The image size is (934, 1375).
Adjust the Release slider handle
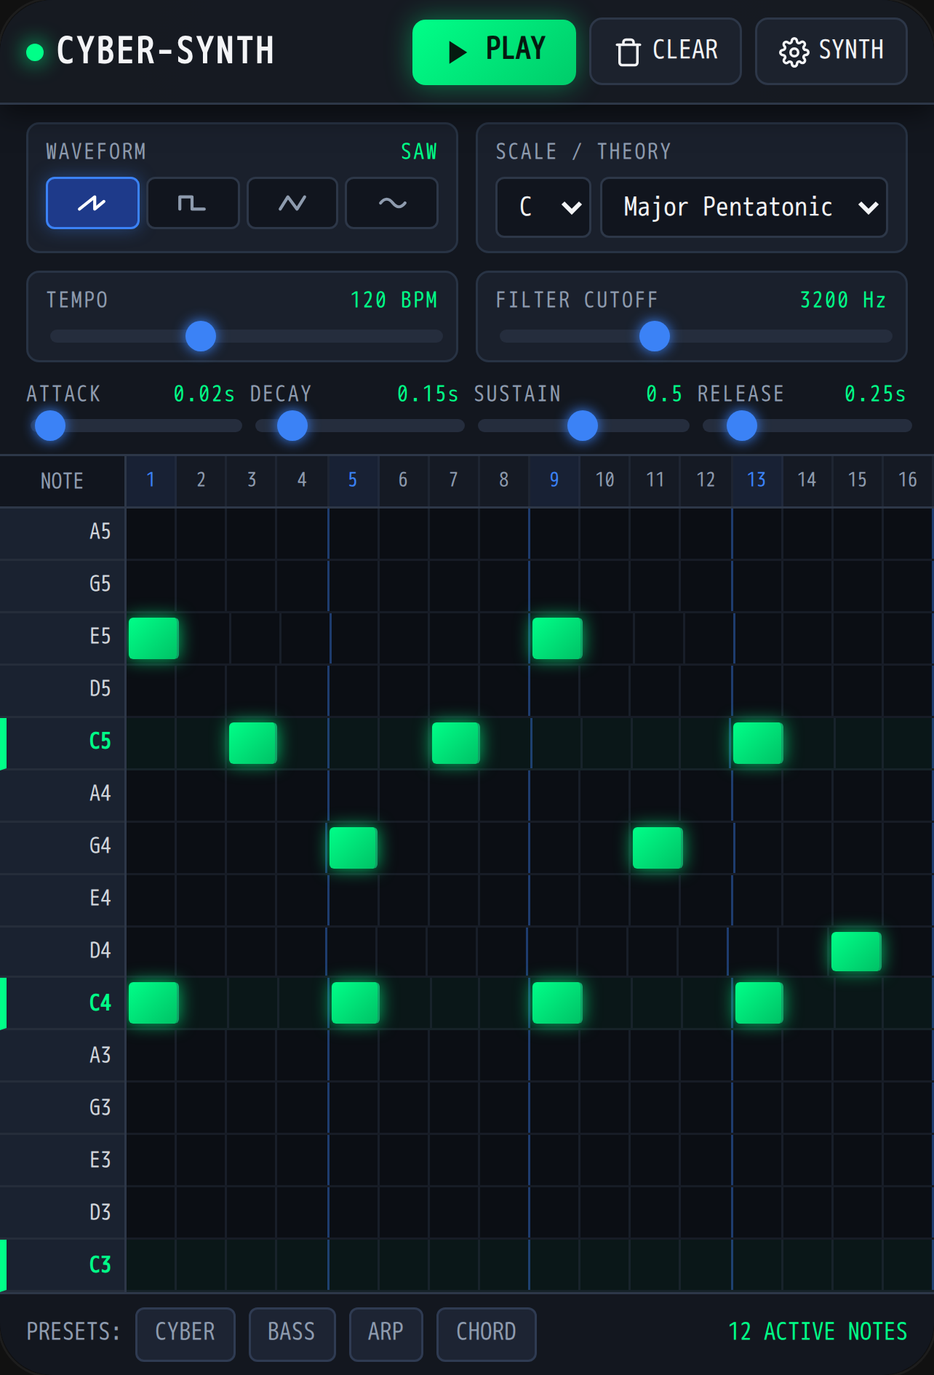[x=742, y=426]
